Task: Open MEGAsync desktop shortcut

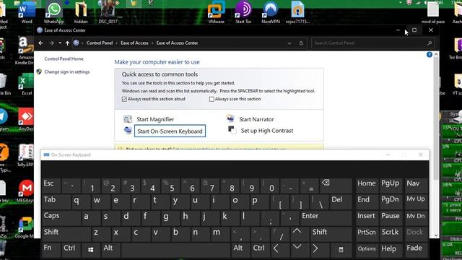Action: (x=26, y=191)
